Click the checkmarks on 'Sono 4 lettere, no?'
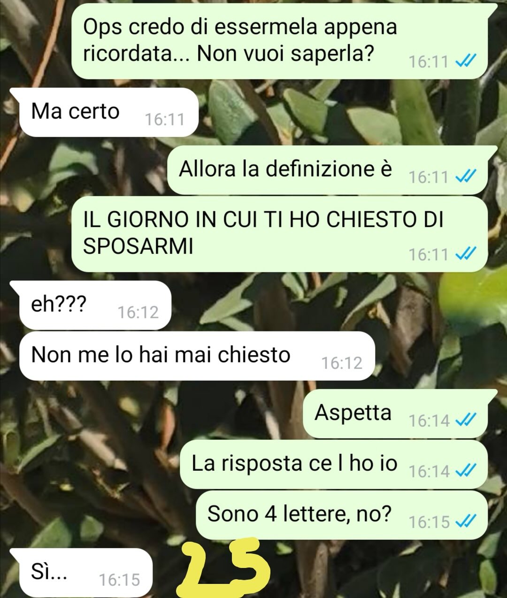 click(466, 521)
